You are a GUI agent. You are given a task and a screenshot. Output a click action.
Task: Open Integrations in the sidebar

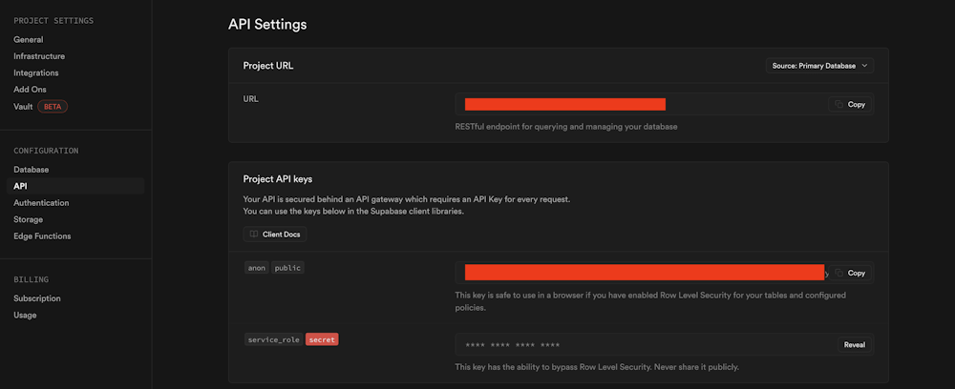[36, 72]
